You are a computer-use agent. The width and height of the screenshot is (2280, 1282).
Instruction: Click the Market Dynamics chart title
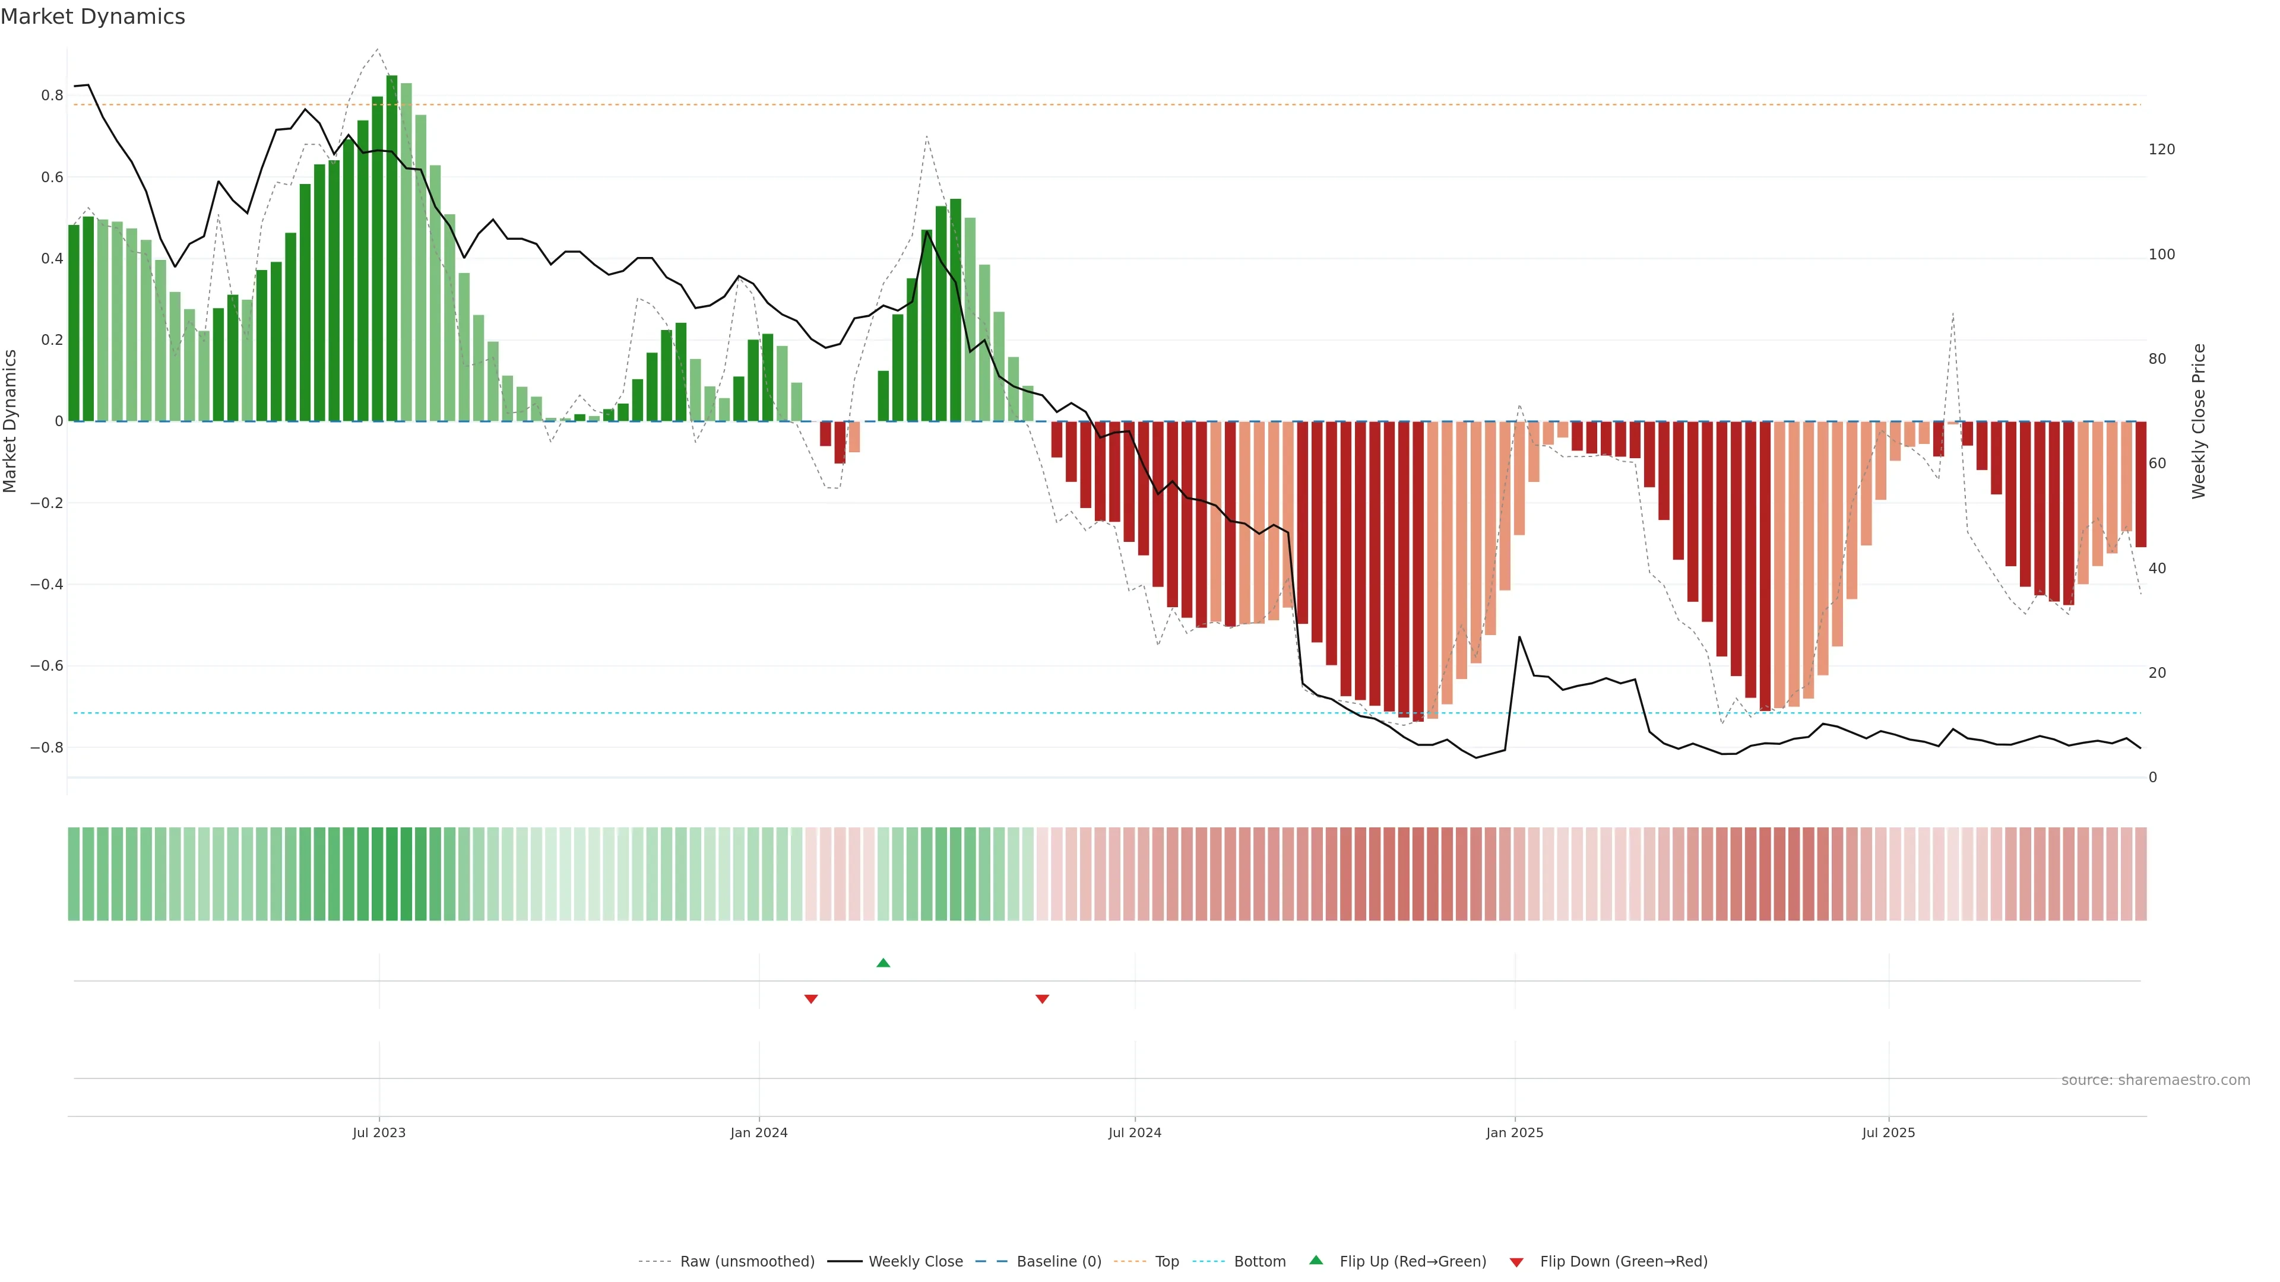93,17
